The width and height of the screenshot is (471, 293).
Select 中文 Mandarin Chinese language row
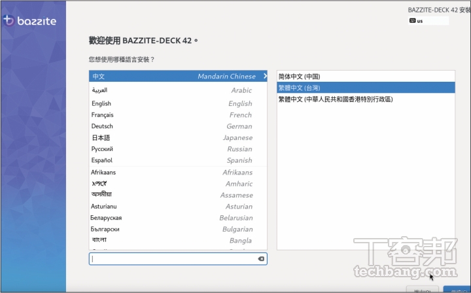[178, 77]
